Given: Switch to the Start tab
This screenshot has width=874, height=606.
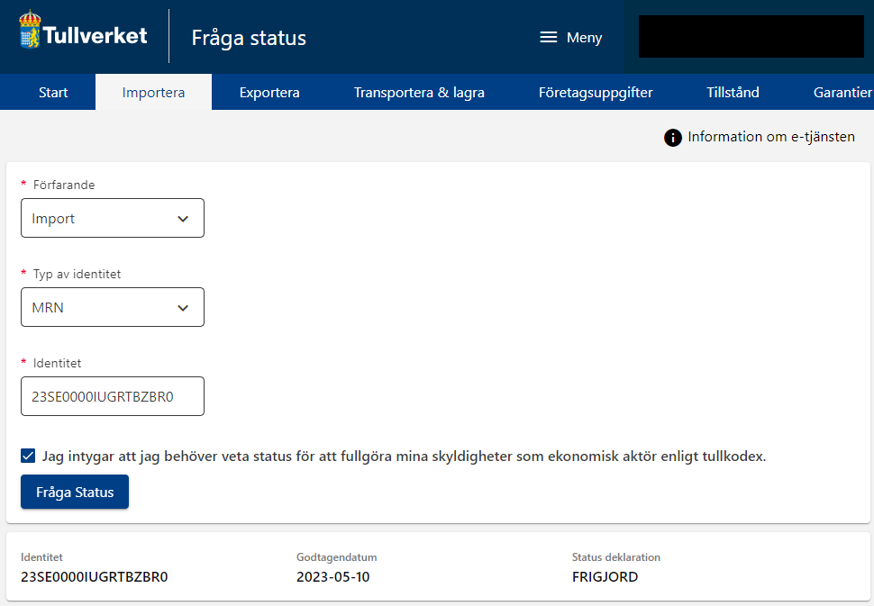Looking at the screenshot, I should pyautogui.click(x=53, y=92).
